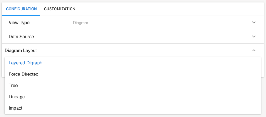Click the View Type label
The height and width of the screenshot is (117, 266).
19,23
